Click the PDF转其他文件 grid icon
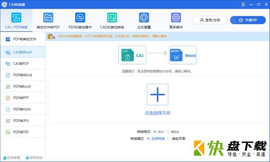 pyautogui.click(x=8, y=39)
